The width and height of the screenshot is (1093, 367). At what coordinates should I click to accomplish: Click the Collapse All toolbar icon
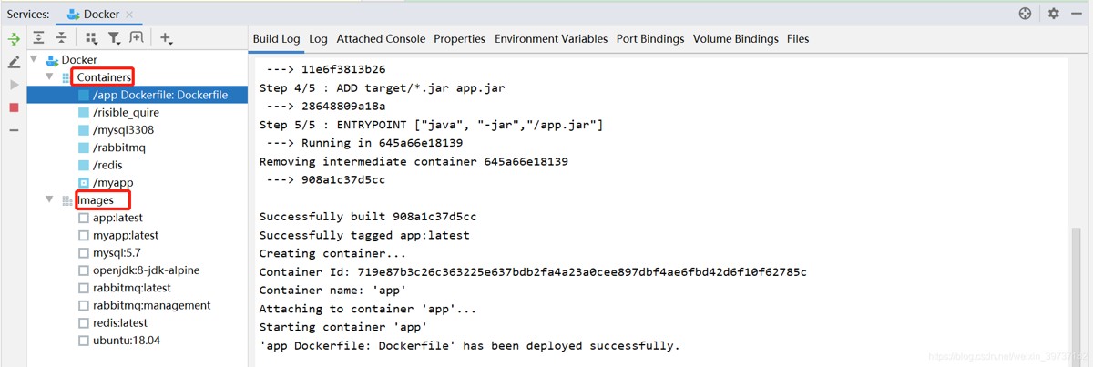point(61,38)
